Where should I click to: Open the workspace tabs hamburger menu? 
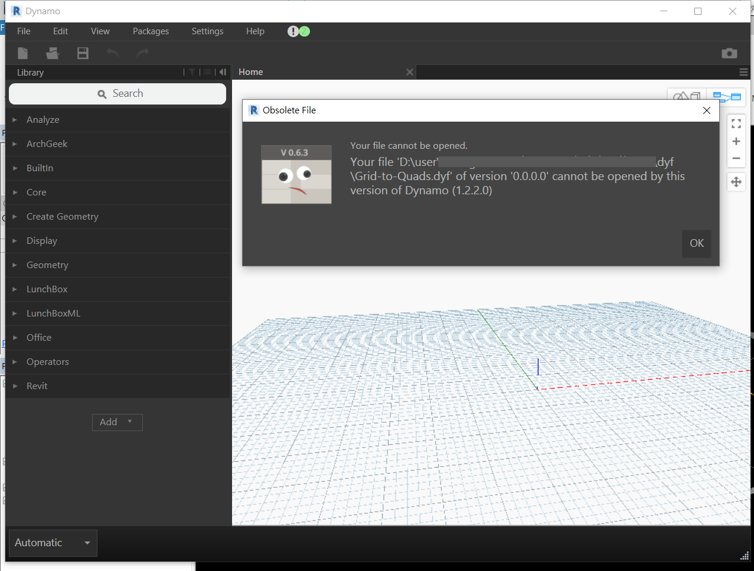click(x=743, y=72)
